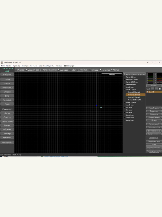
Task: Select the cyan line color 1 swatch
Action: (151, 74)
